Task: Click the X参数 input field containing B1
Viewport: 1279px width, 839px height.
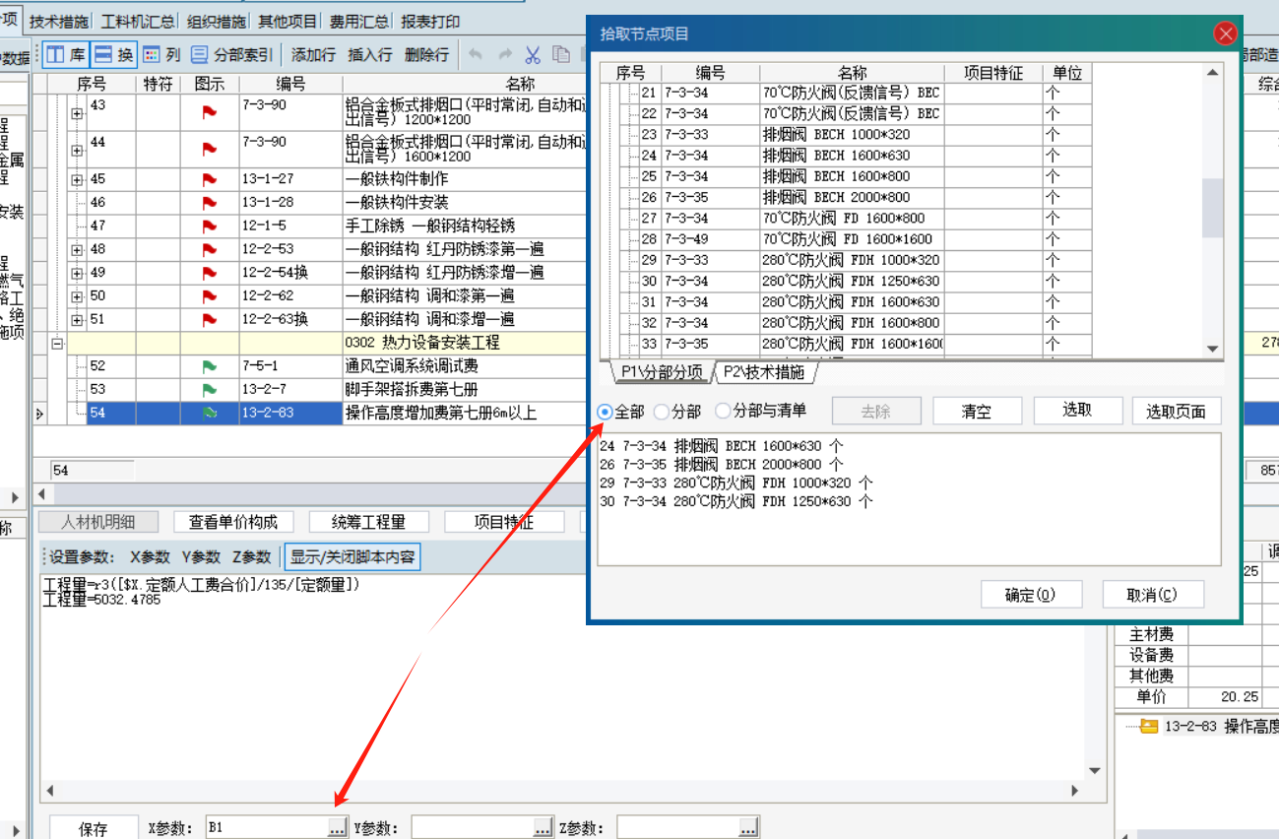Action: pyautogui.click(x=266, y=828)
